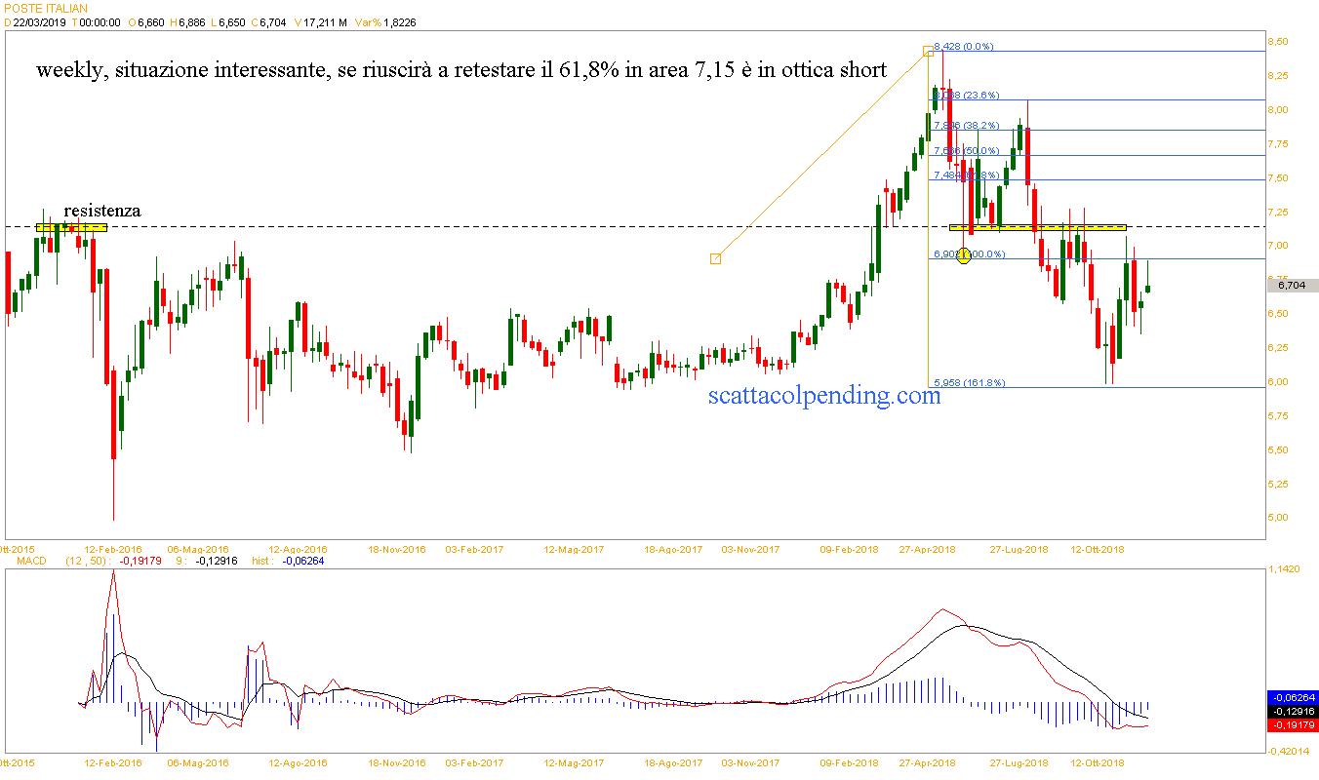Select the 8,428 (0.0%) Fibonacci label
This screenshot has height=780, width=1319.
click(x=963, y=46)
